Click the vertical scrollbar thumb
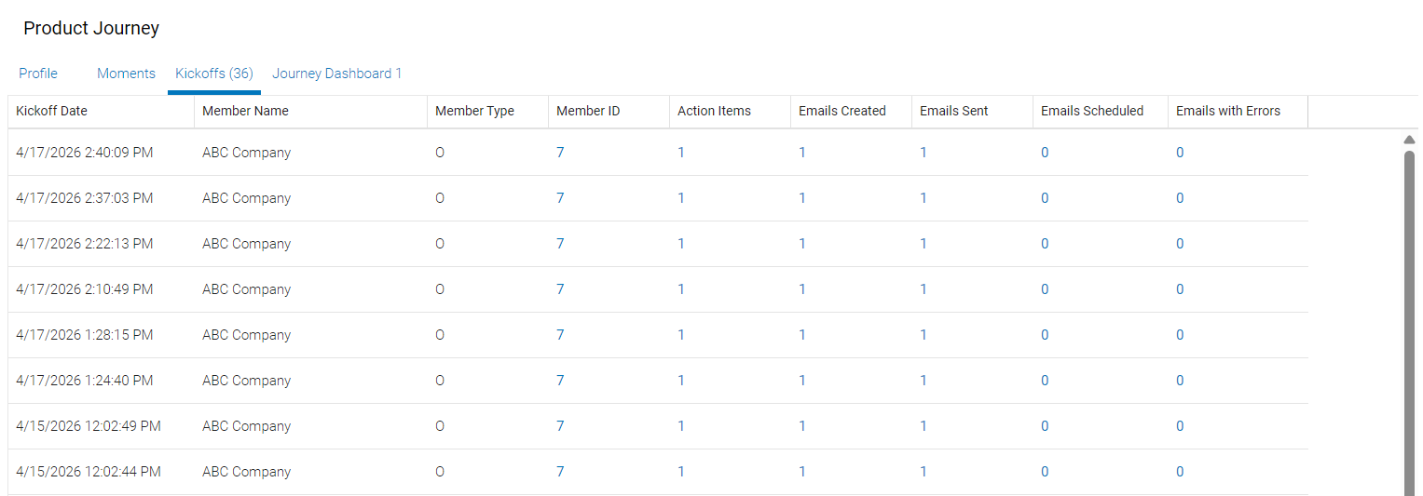The image size is (1423, 496). tap(1409, 321)
